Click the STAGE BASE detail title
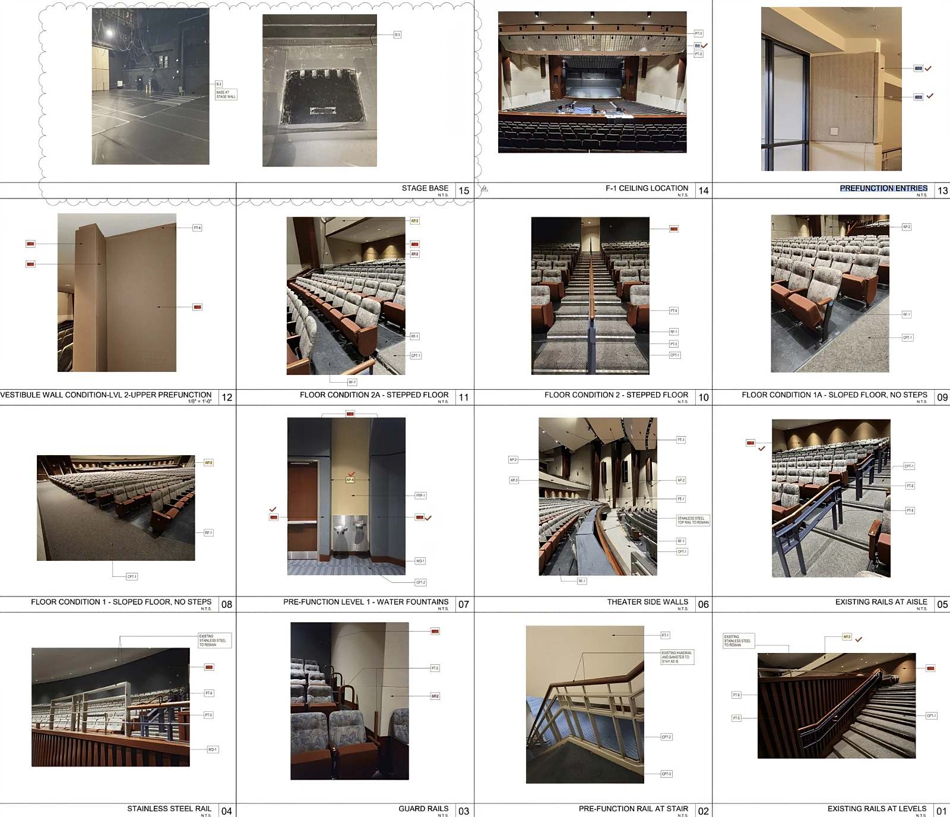Image resolution: width=950 pixels, height=817 pixels. [425, 188]
